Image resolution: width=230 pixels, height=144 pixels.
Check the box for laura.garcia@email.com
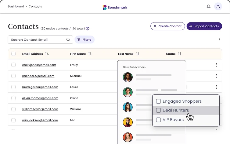(x=13, y=87)
